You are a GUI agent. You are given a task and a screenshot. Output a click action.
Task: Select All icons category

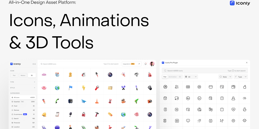tap(23, 98)
